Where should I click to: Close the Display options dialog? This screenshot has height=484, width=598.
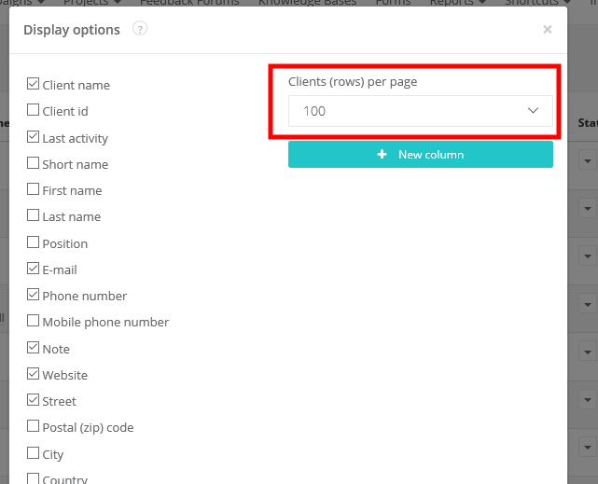click(x=548, y=30)
